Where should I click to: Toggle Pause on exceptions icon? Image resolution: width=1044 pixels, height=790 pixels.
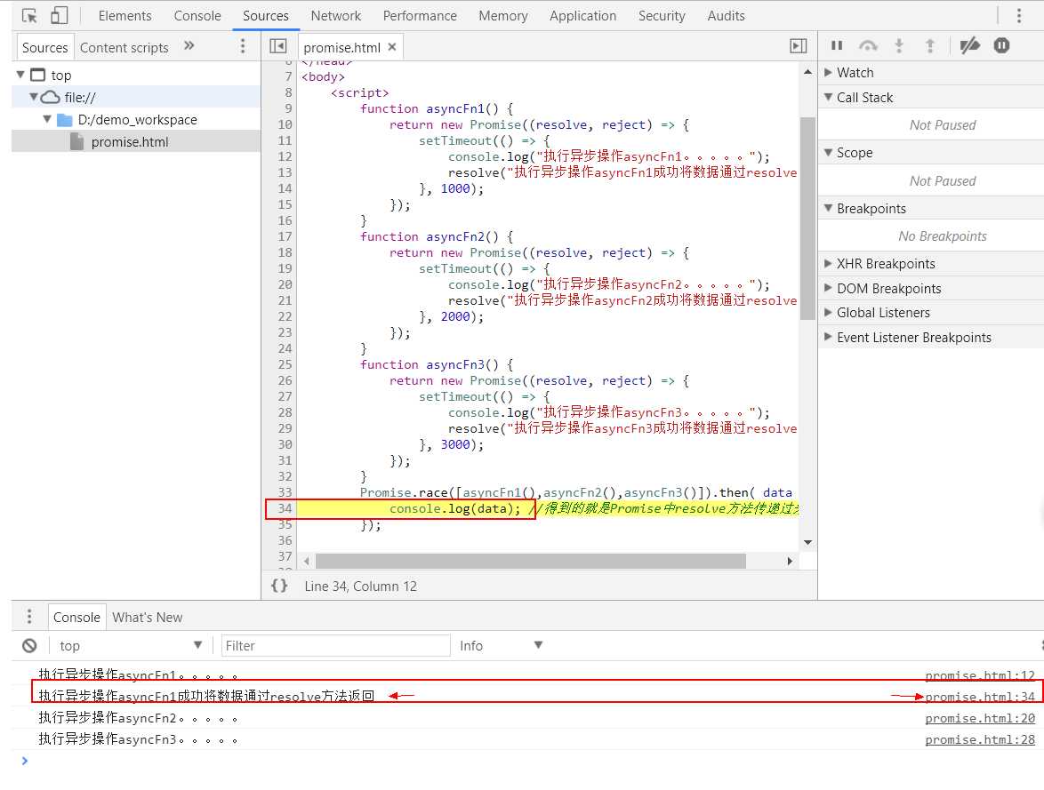pos(1001,45)
